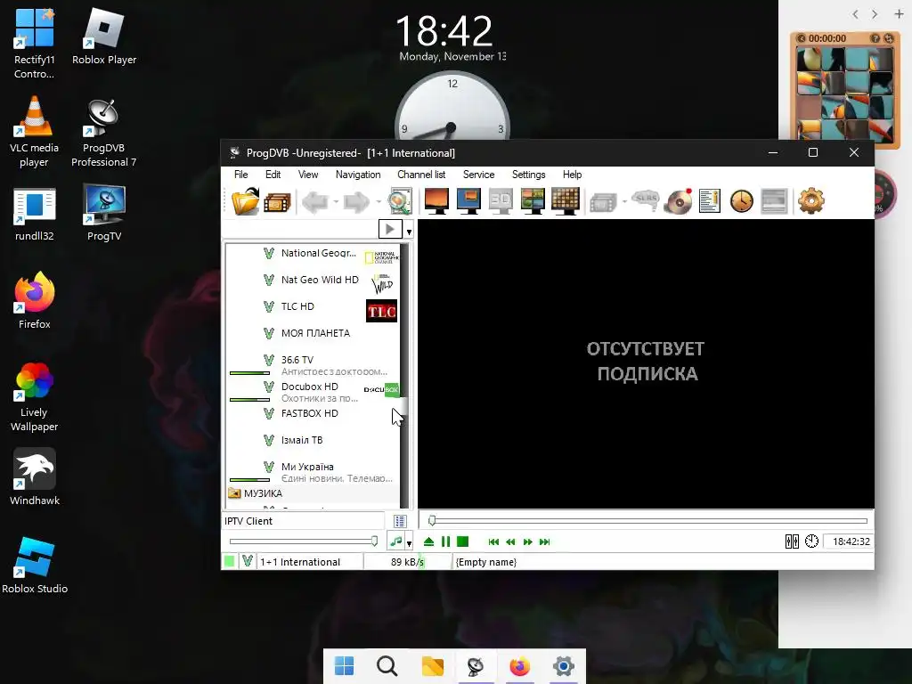The image size is (912, 684).
Task: Click the film strip media toolbar icon
Action: tap(277, 202)
